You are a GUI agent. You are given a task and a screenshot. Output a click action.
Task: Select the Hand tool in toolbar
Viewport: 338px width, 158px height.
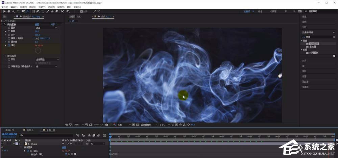9,11
